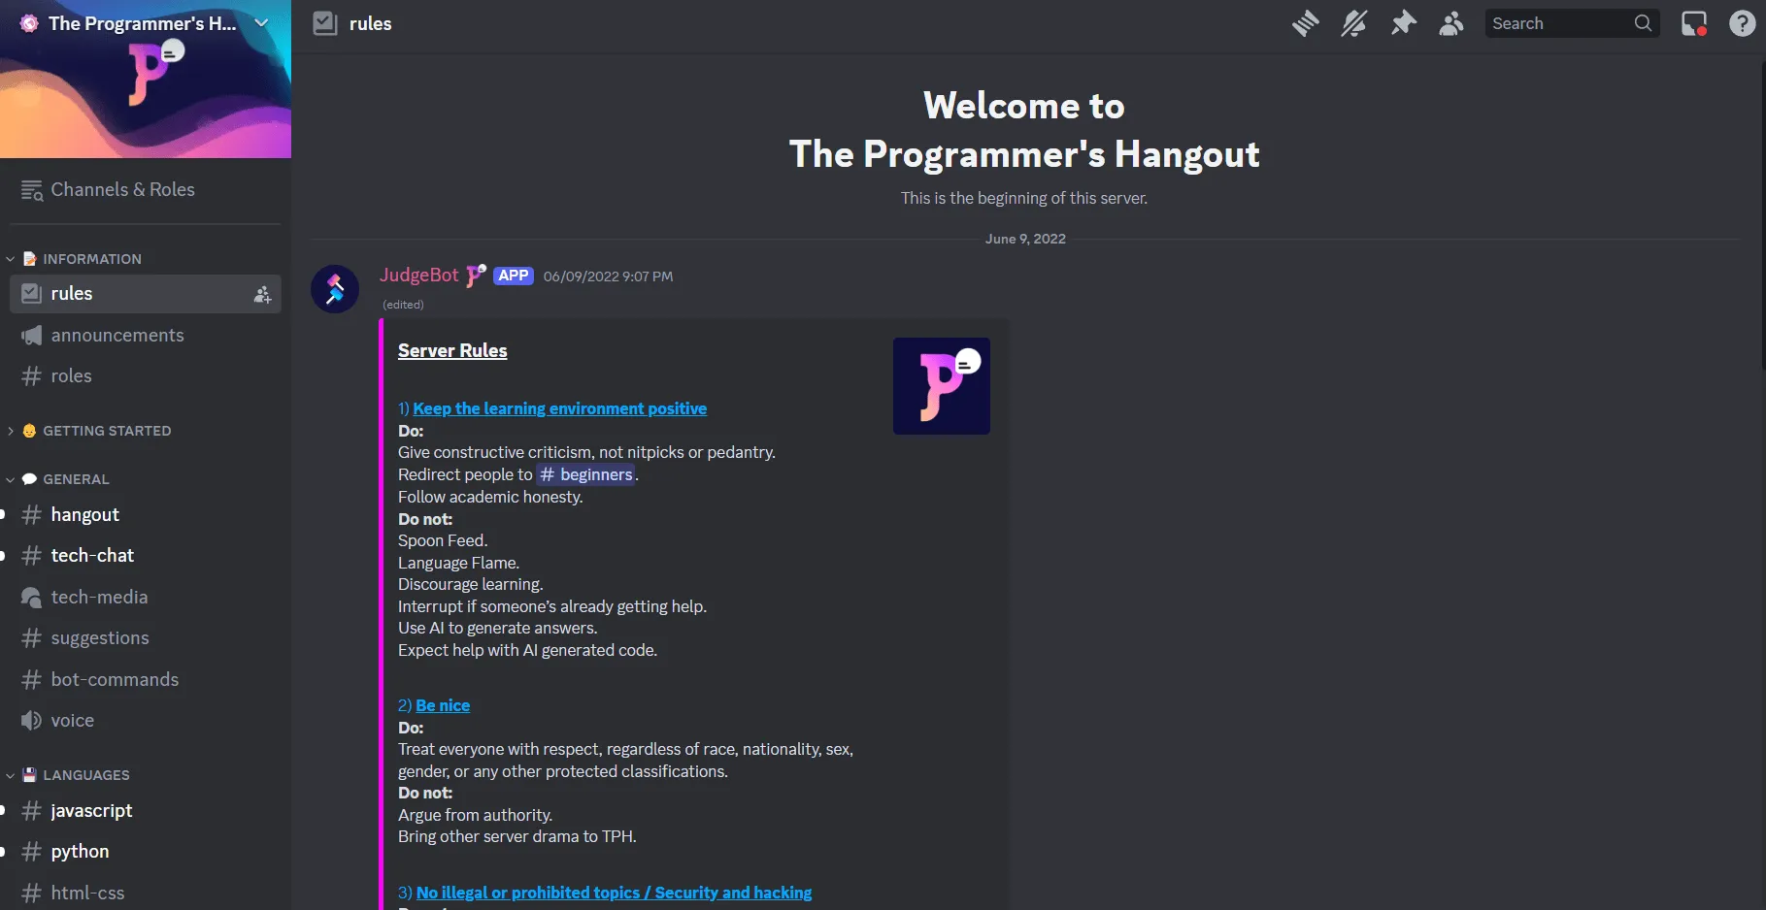Click the GENERAL speech bubble icon
The image size is (1766, 910).
pos(29,479)
